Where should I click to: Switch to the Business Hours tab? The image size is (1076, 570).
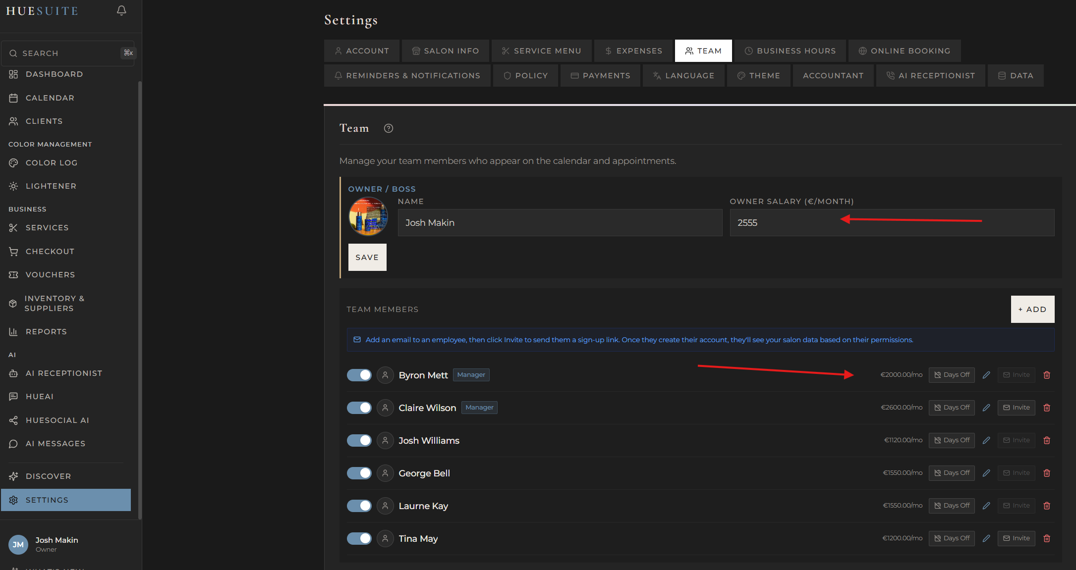pyautogui.click(x=790, y=51)
